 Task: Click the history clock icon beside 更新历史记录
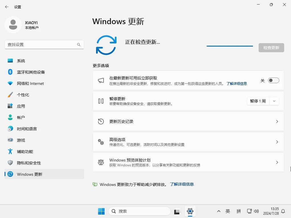pyautogui.click(x=101, y=121)
